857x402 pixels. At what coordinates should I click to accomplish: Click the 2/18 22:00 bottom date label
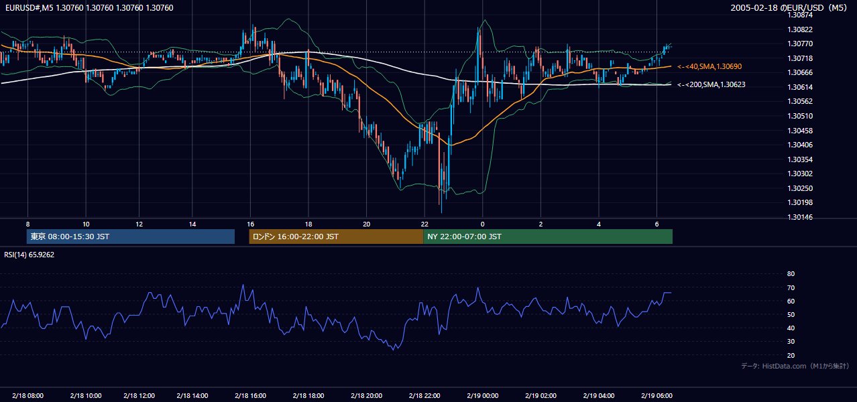pyautogui.click(x=424, y=395)
